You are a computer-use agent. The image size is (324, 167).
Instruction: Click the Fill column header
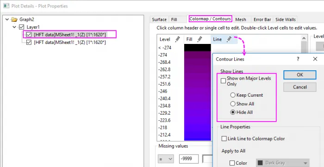tap(197, 39)
